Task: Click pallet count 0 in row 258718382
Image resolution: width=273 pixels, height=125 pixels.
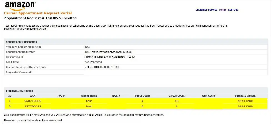Action: [x=142, y=101]
